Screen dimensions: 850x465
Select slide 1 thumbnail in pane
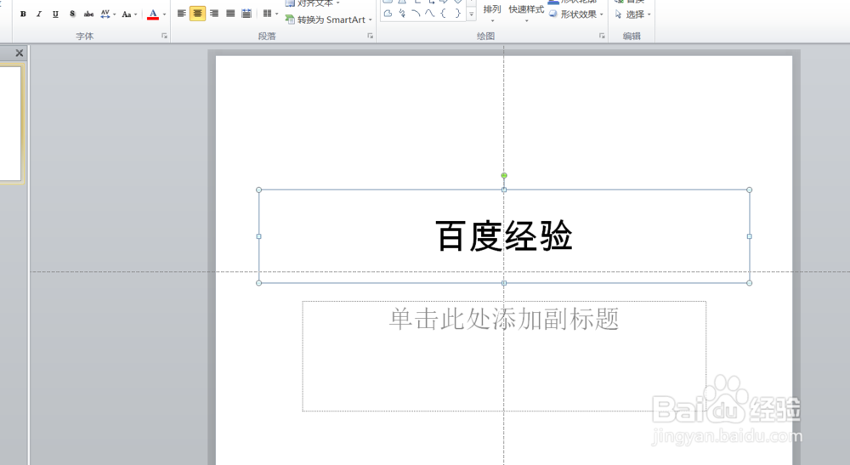pyautogui.click(x=10, y=123)
